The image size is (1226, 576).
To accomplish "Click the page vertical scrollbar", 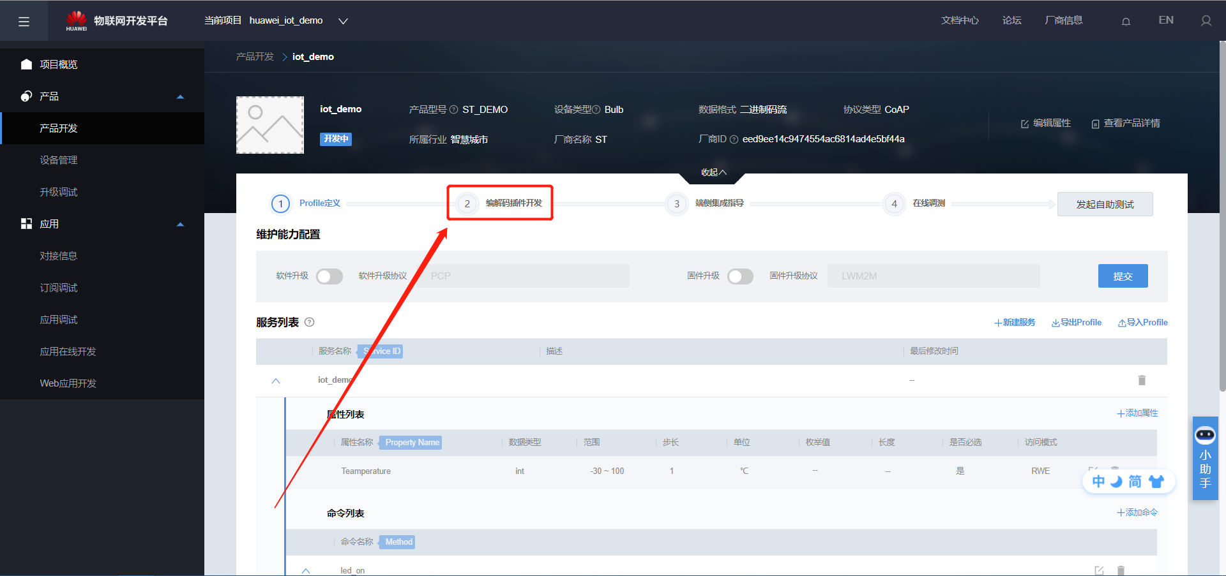I will pyautogui.click(x=1222, y=217).
